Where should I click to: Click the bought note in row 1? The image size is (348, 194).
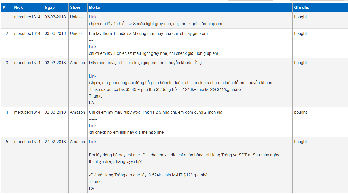point(300,17)
